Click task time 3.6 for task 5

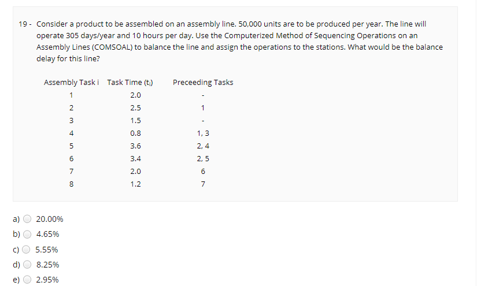coord(136,146)
